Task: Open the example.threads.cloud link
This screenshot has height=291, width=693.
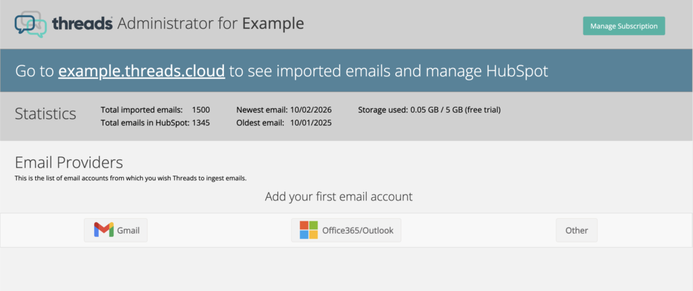Action: click(141, 71)
